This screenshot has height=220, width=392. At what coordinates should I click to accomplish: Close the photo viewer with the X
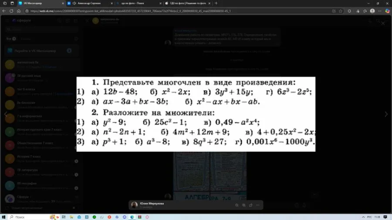(383, 23)
